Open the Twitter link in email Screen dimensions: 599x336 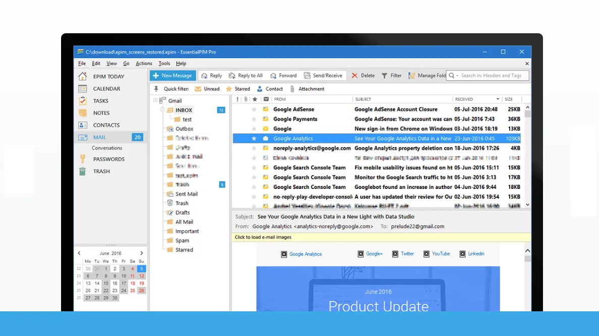click(x=407, y=253)
